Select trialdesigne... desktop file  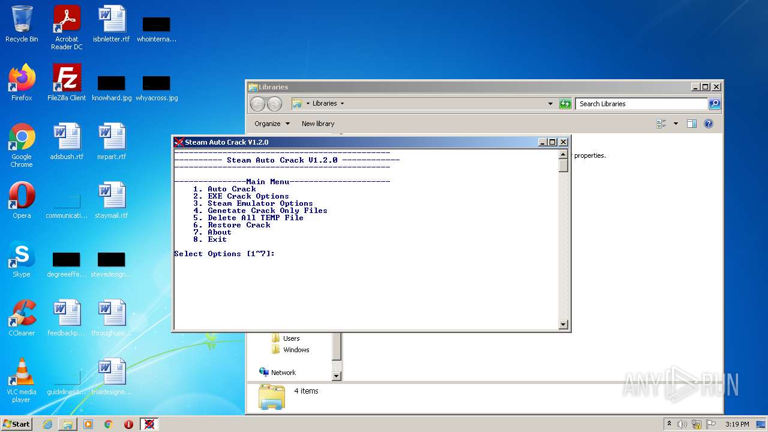tap(112, 377)
